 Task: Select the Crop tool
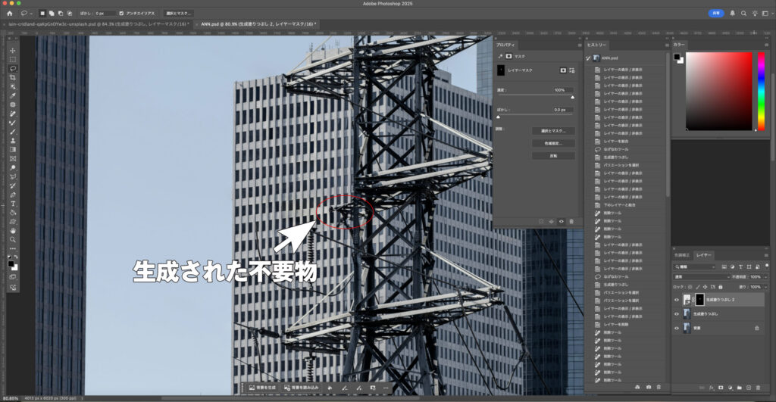[13, 77]
